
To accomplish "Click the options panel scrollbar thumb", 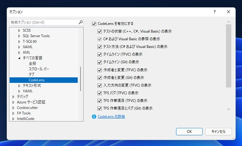I will [229, 56].
